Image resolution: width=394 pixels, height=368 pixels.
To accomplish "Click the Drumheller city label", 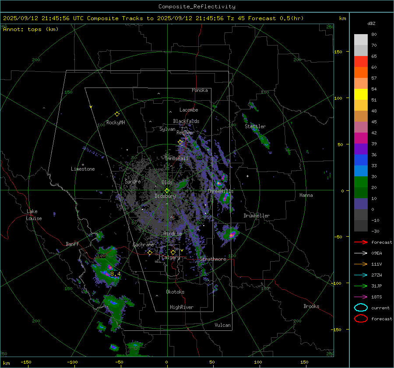I will pyautogui.click(x=257, y=216).
